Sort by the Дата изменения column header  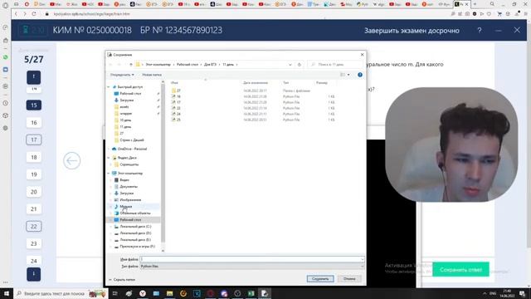coord(256,83)
